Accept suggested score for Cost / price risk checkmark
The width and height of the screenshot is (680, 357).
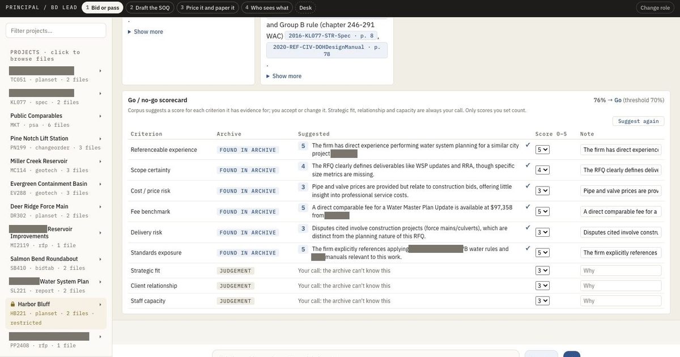pyautogui.click(x=528, y=186)
